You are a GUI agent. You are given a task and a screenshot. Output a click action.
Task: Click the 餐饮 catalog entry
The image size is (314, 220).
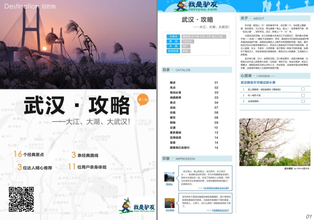tap(172, 118)
